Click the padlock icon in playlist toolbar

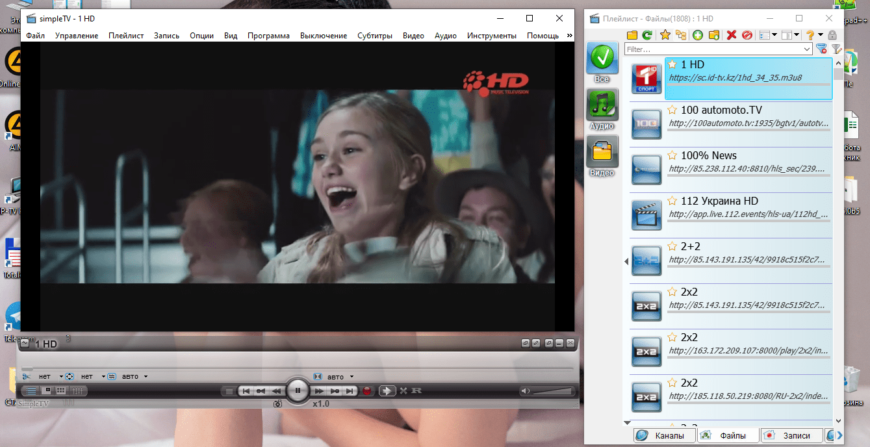(x=832, y=35)
